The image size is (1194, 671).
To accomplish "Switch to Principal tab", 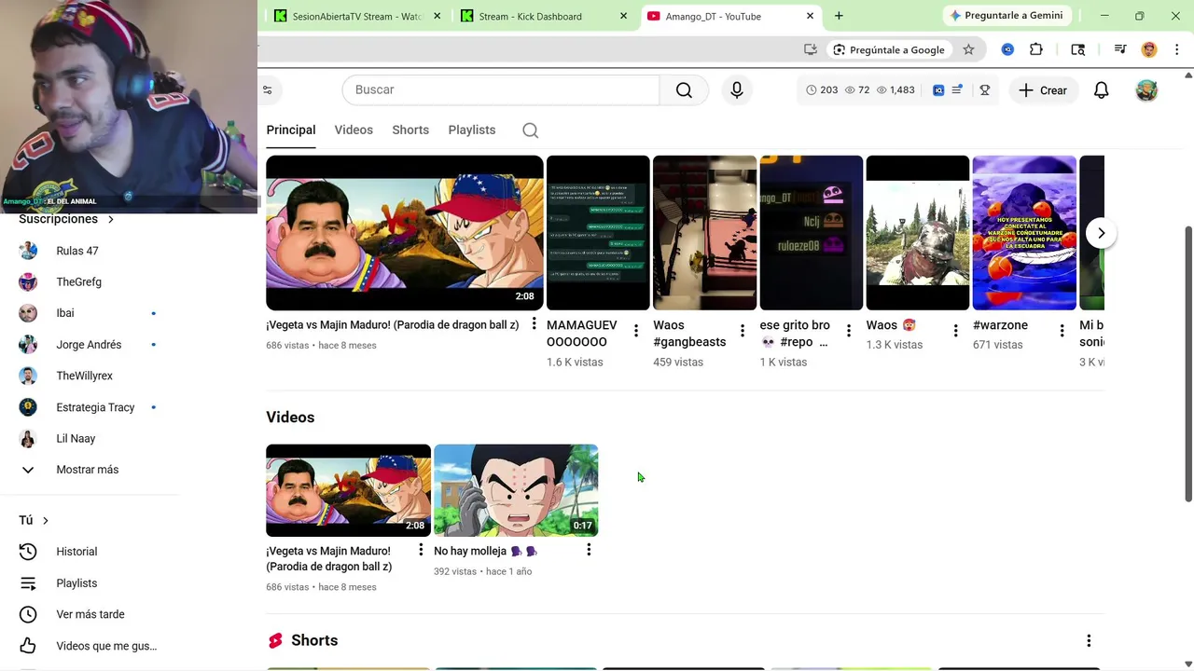I will [291, 130].
